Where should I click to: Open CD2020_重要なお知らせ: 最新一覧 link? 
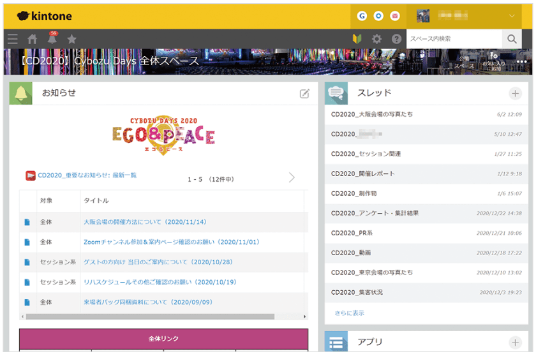tap(87, 175)
